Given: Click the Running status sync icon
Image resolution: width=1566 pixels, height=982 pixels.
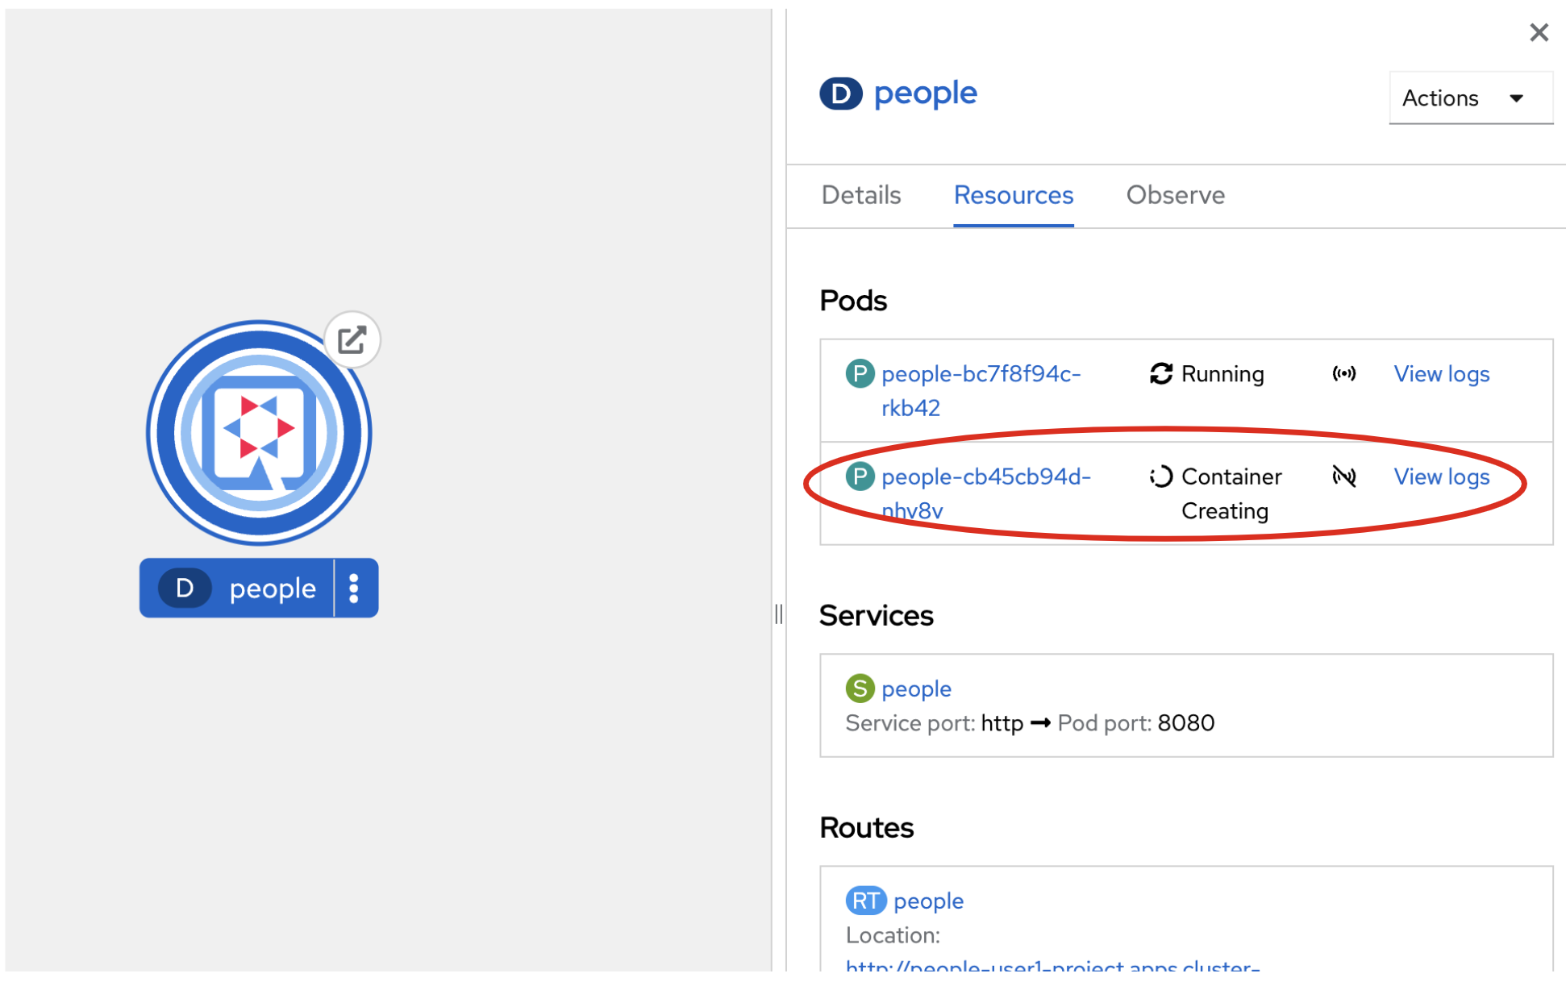Looking at the screenshot, I should [1160, 373].
